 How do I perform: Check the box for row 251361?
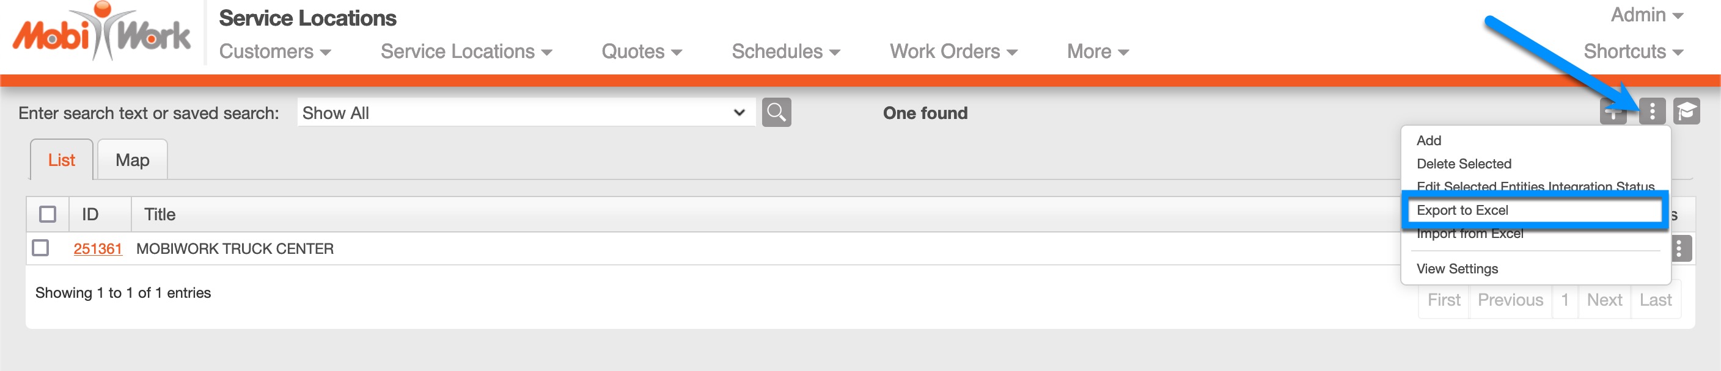(x=41, y=248)
